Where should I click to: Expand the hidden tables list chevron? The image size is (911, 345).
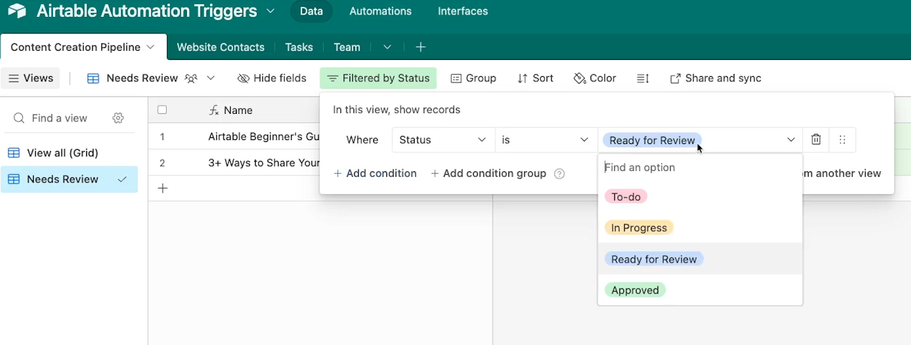coord(387,47)
